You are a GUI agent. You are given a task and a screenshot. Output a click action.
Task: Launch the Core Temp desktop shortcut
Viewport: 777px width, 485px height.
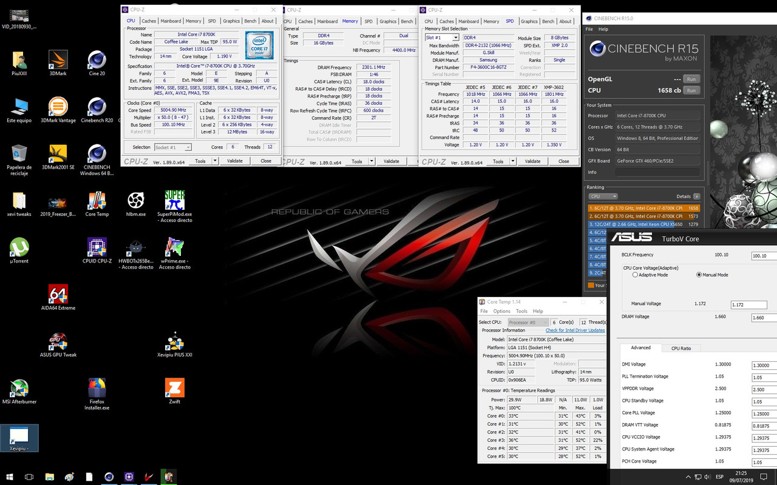tap(97, 205)
